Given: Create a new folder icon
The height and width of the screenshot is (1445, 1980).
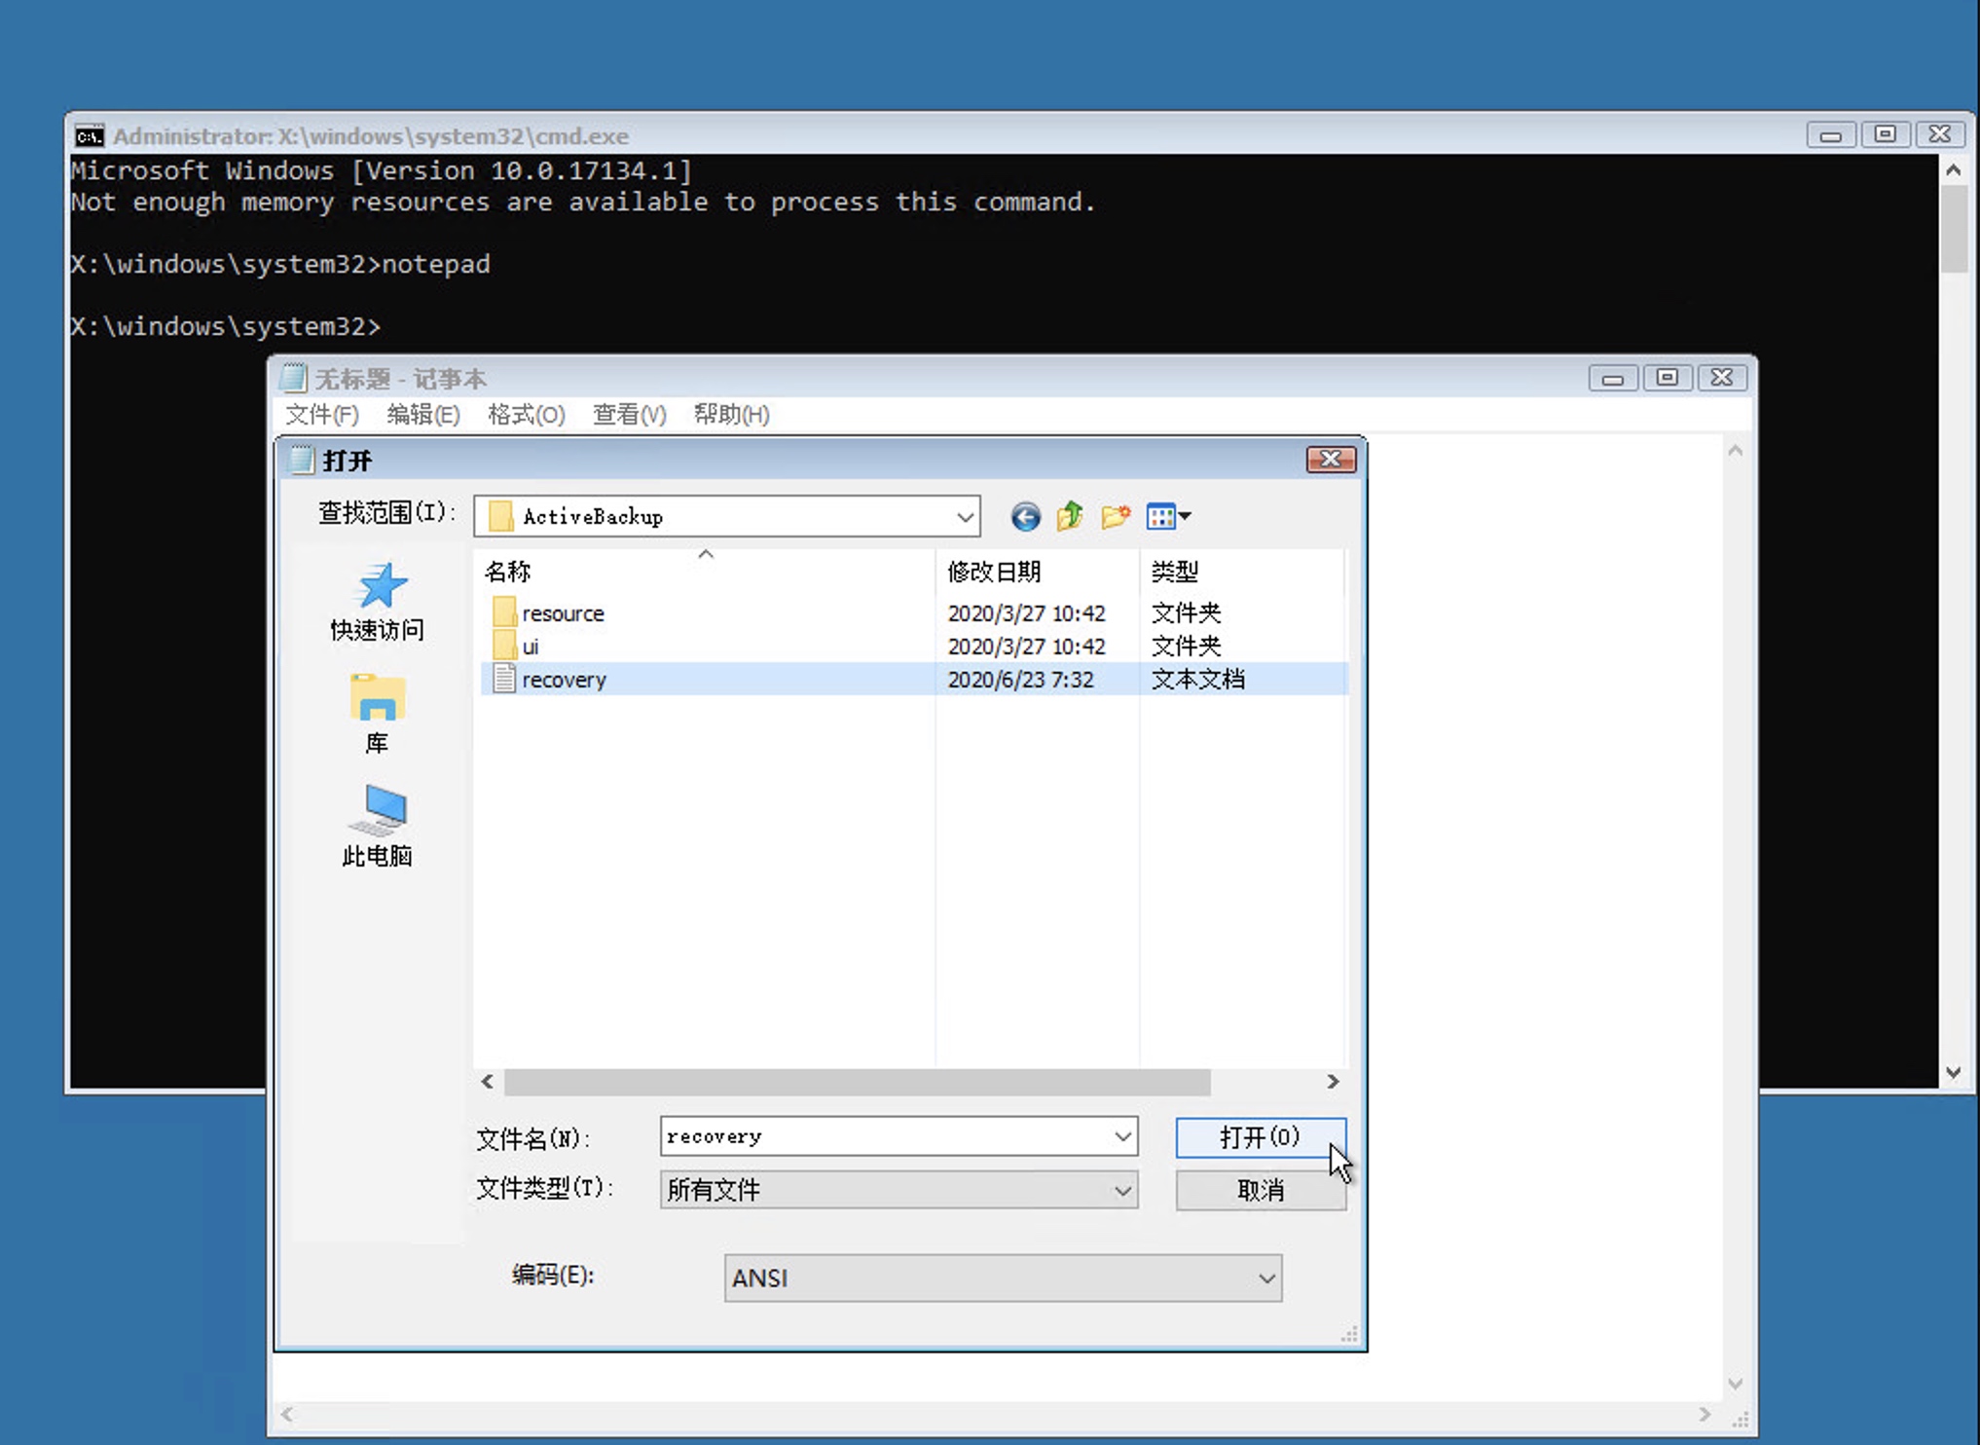Looking at the screenshot, I should (1116, 517).
